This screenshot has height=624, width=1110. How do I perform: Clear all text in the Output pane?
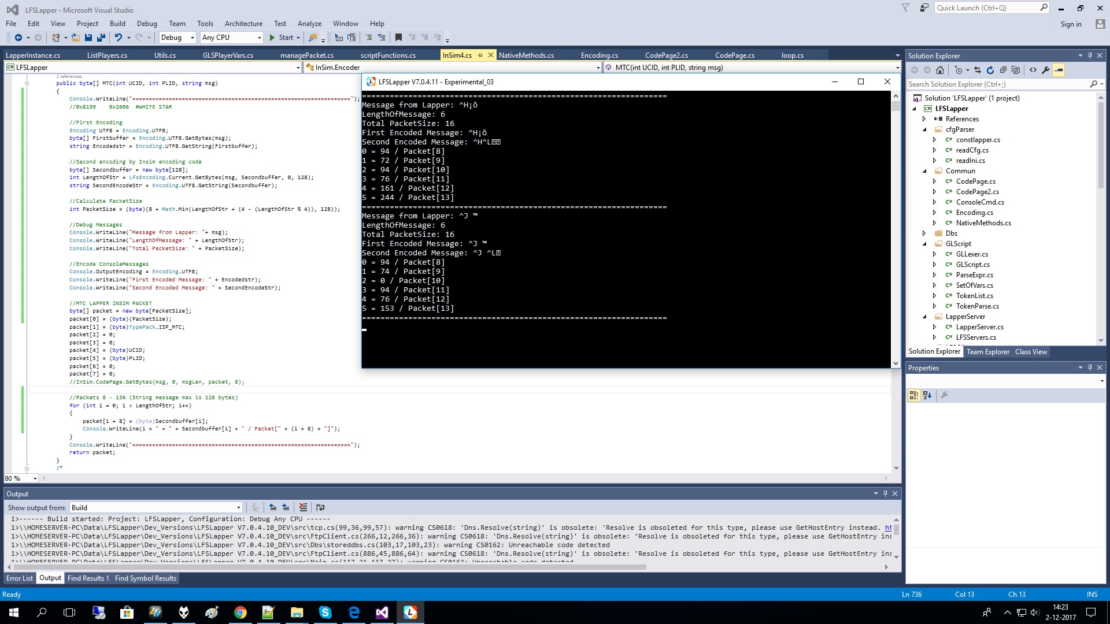303,507
